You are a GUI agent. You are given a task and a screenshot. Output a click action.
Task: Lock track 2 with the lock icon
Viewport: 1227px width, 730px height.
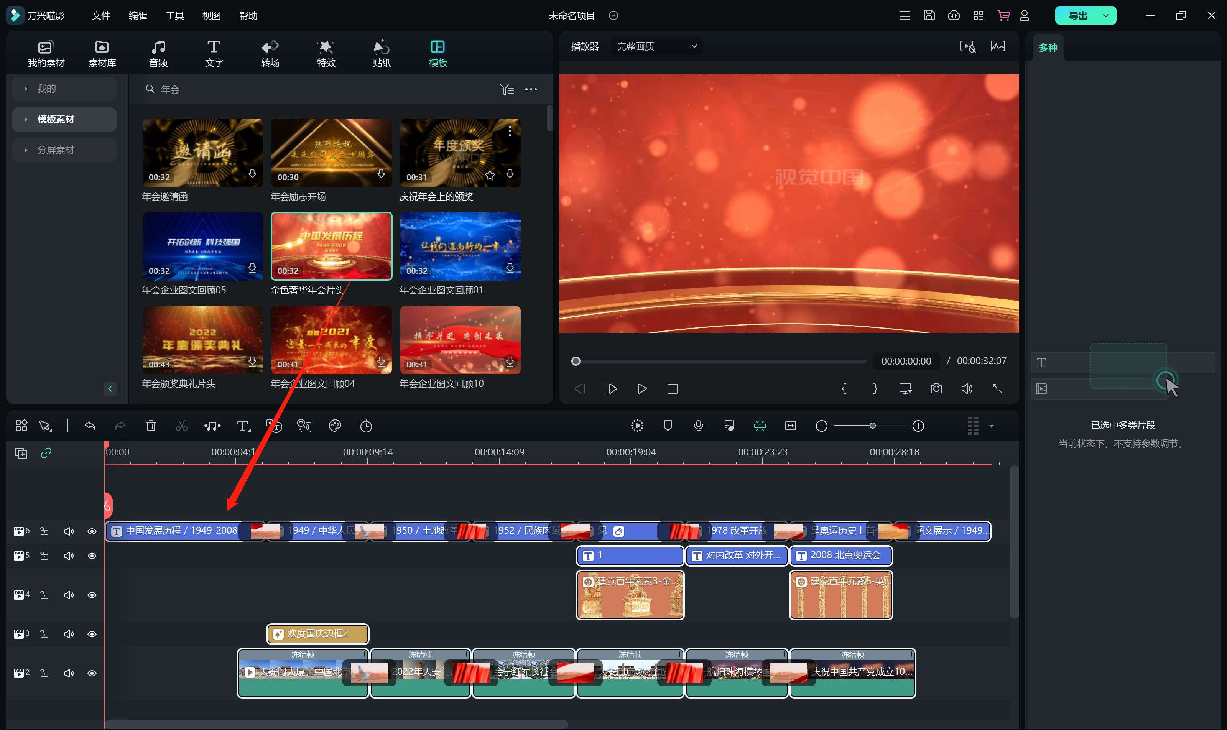point(44,673)
